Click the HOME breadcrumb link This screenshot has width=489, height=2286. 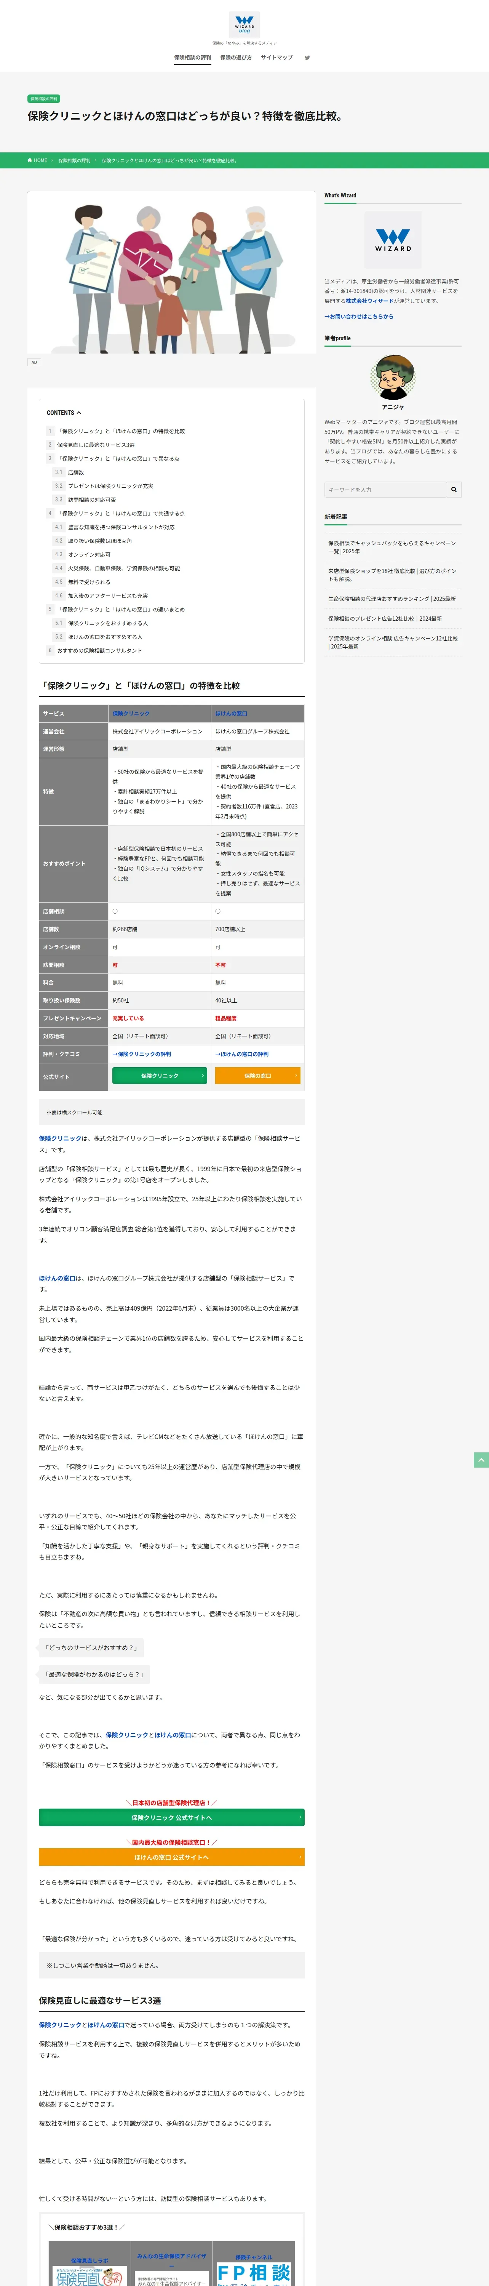coord(37,161)
